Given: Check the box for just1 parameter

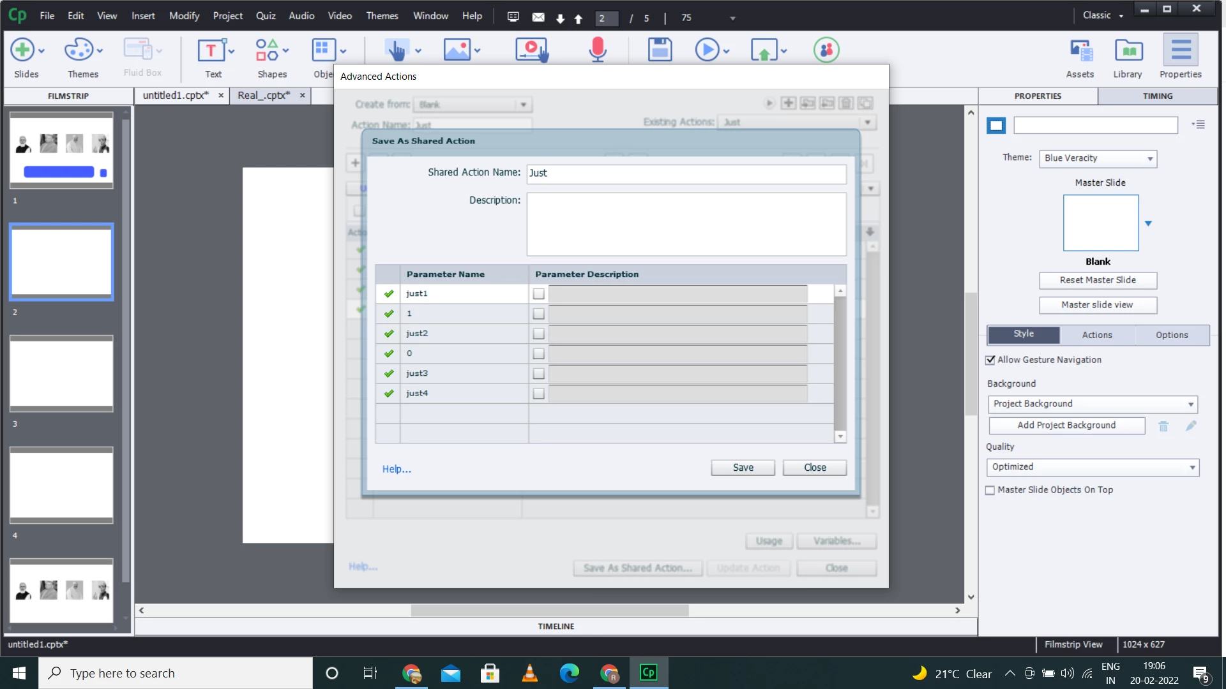Looking at the screenshot, I should click(x=539, y=294).
